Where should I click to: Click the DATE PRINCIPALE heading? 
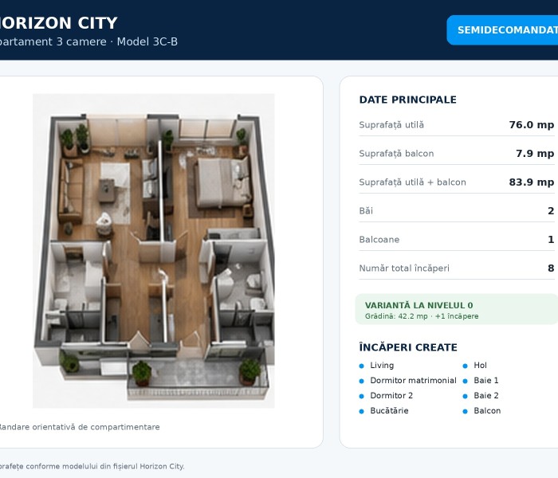(408, 100)
